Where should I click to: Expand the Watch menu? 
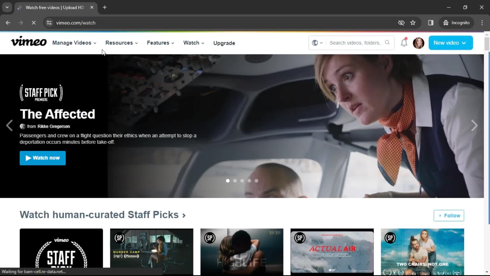194,43
